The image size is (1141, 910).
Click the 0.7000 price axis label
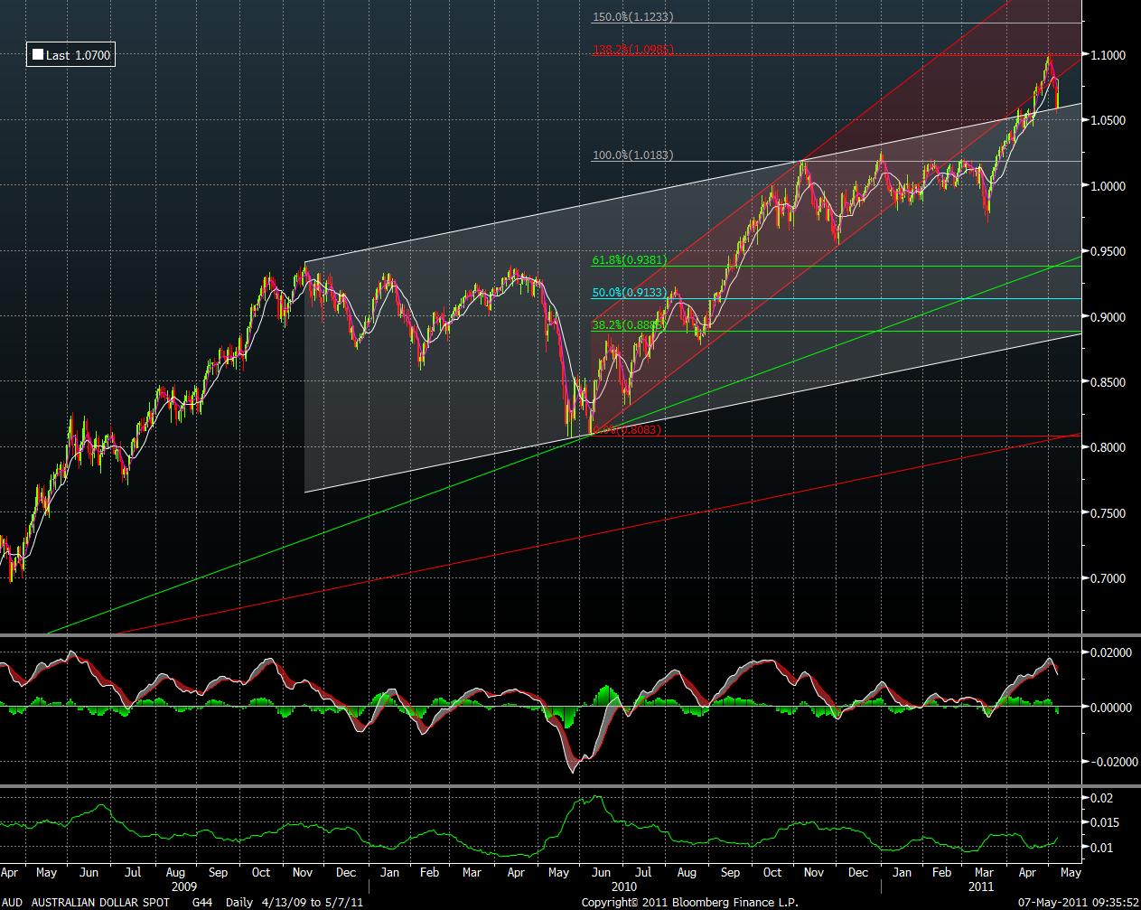pyautogui.click(x=1106, y=578)
